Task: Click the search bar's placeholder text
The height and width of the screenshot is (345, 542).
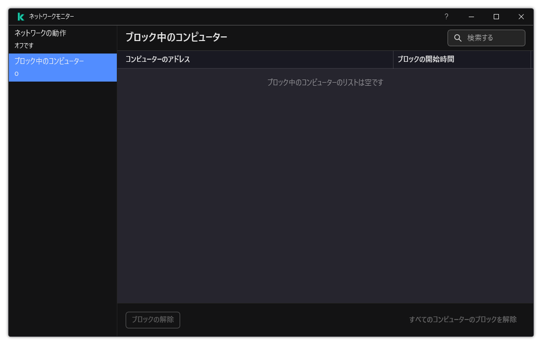Action: point(481,37)
